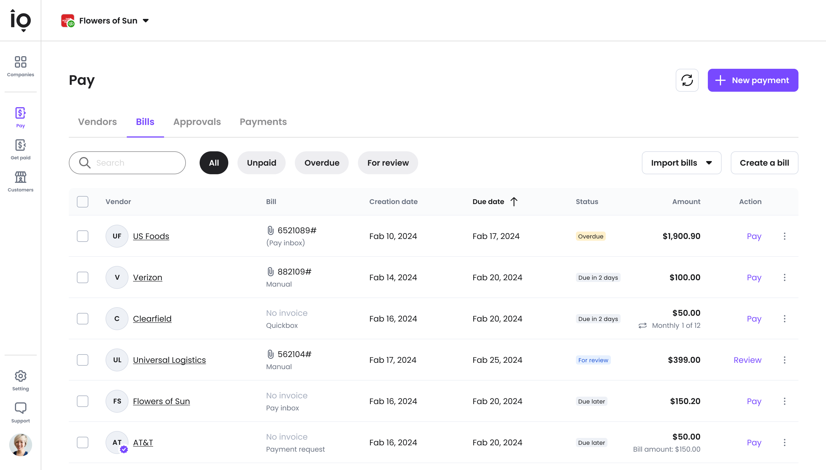Click the refresh sync icon button

tap(687, 80)
